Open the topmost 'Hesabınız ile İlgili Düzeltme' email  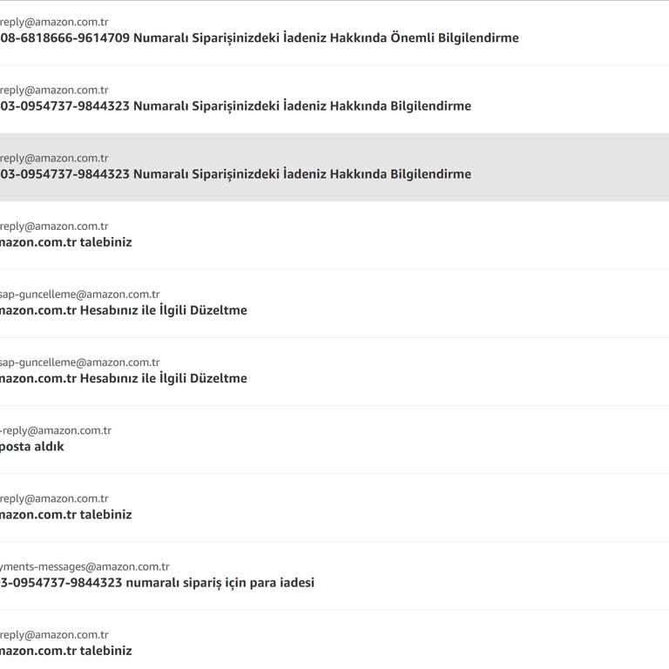point(334,304)
